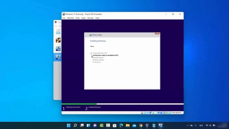Click the USB devices status icon
This screenshot has width=229, height=129.
(x=153, y=113)
